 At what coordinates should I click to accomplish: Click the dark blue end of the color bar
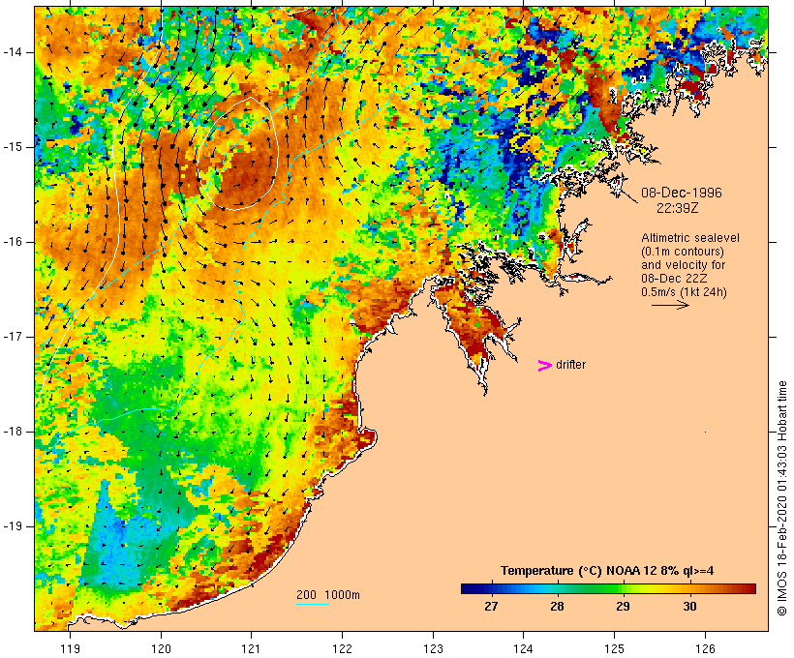click(469, 588)
